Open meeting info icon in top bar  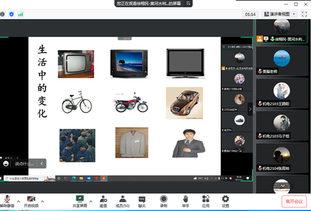point(2,14)
